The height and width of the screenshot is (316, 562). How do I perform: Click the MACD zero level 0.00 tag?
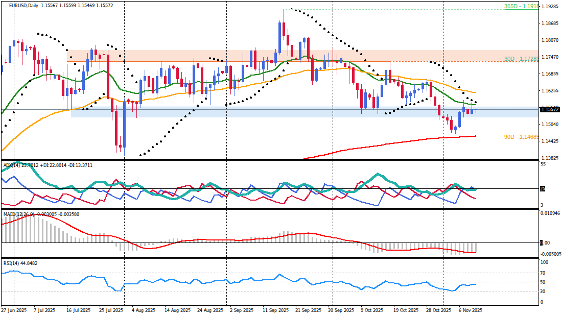pos(545,243)
